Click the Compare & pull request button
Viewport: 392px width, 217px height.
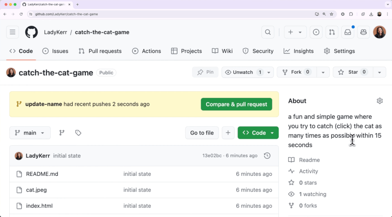click(236, 104)
